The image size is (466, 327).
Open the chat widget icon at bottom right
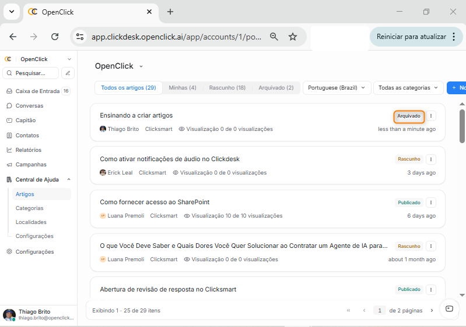click(449, 309)
